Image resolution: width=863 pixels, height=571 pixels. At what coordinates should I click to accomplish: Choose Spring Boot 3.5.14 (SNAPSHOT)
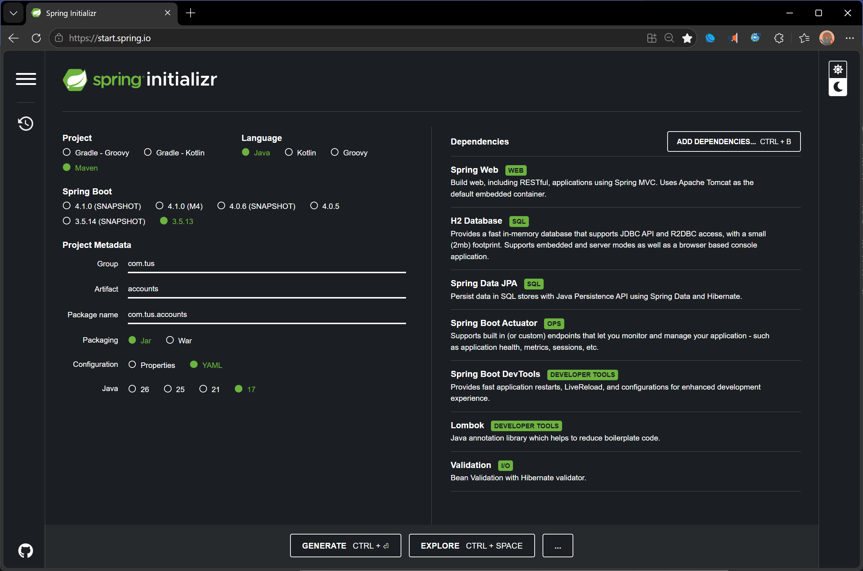tap(104, 221)
